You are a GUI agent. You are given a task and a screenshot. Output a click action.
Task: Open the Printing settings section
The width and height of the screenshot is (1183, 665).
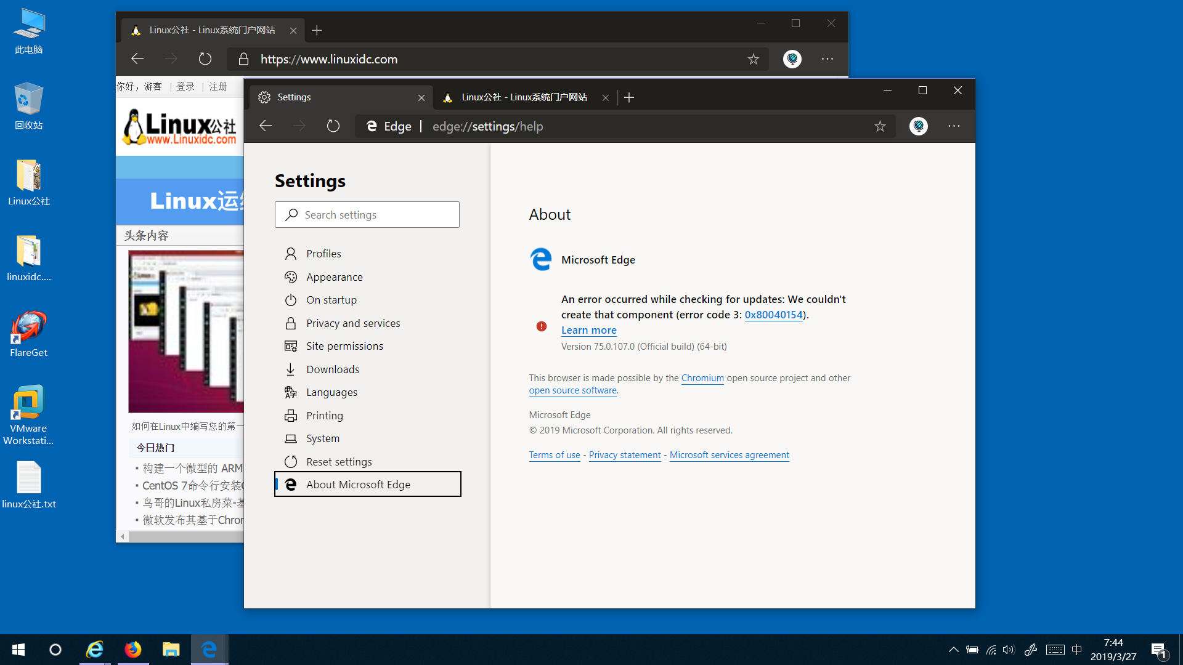367,416
